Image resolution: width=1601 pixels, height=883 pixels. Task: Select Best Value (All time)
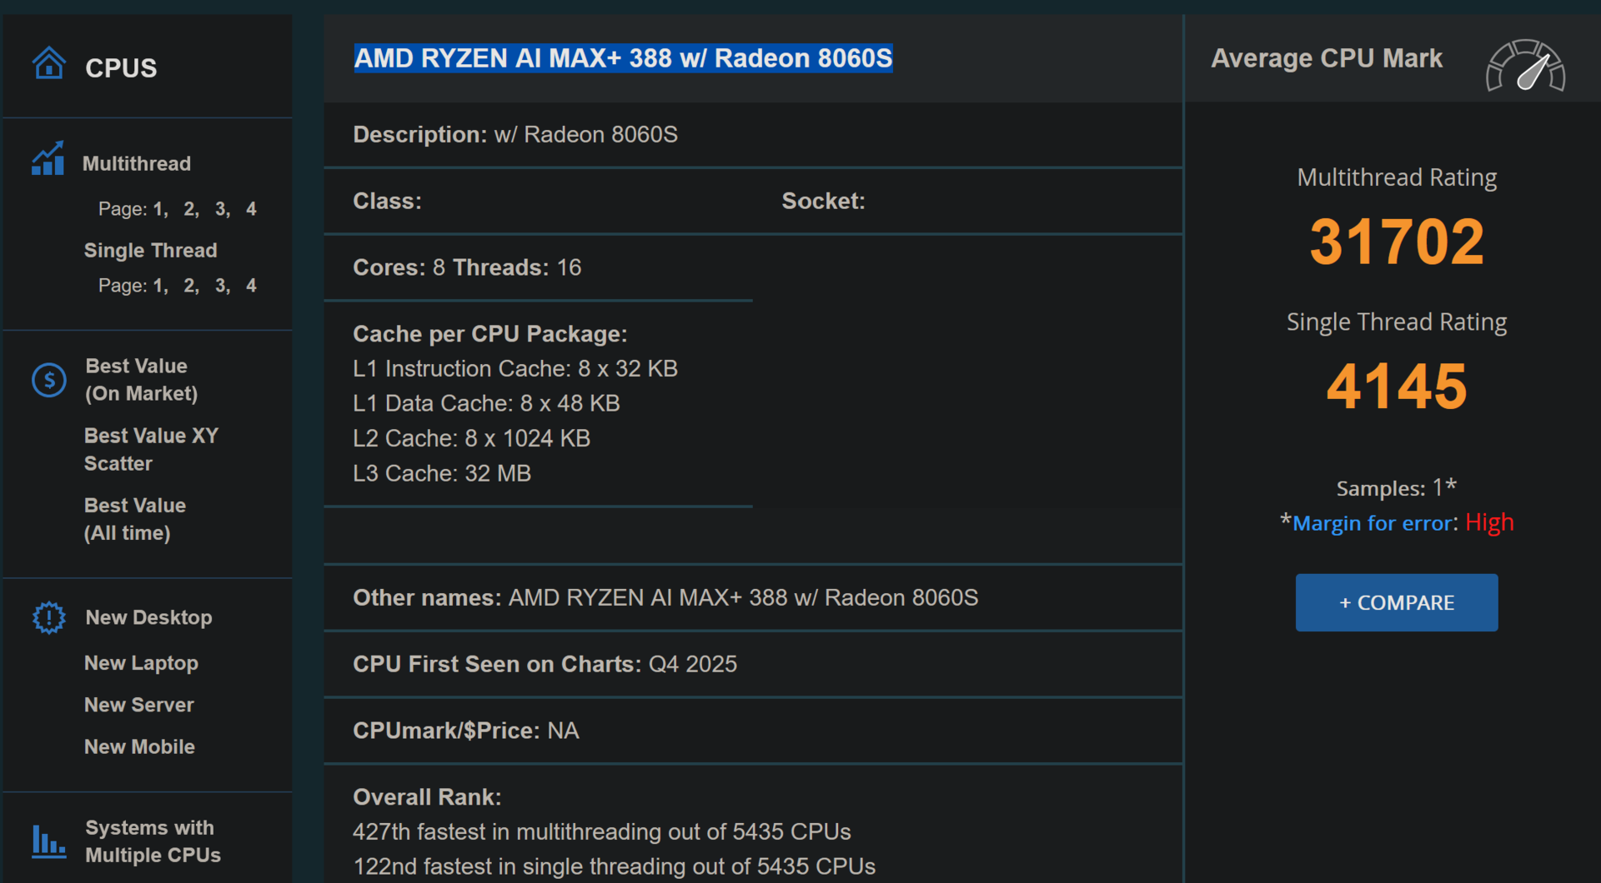(134, 518)
